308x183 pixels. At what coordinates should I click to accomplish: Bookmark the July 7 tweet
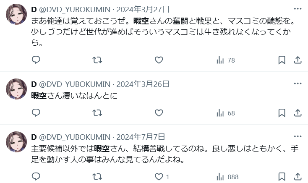282,177
